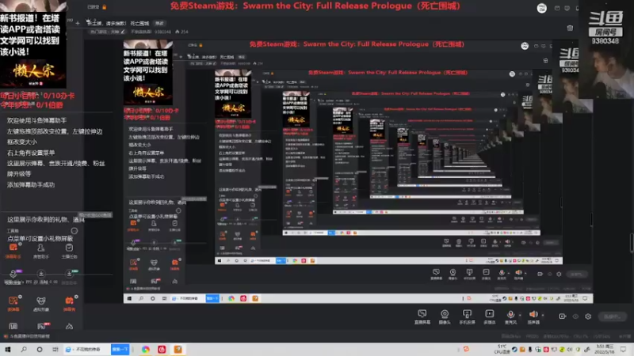
Task: Open the Windows Start menu
Action: coord(8,350)
